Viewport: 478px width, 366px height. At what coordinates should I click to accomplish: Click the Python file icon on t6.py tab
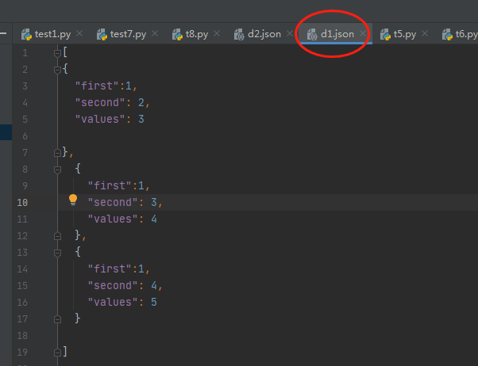[447, 34]
